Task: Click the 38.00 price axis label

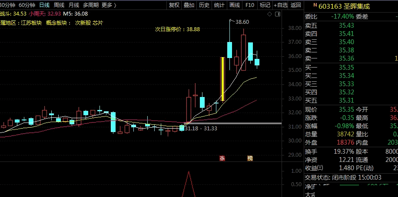Action: pos(295,28)
